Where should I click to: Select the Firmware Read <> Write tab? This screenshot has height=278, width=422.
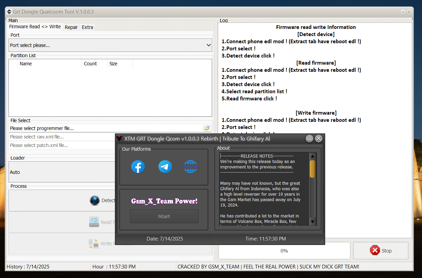[35, 27]
